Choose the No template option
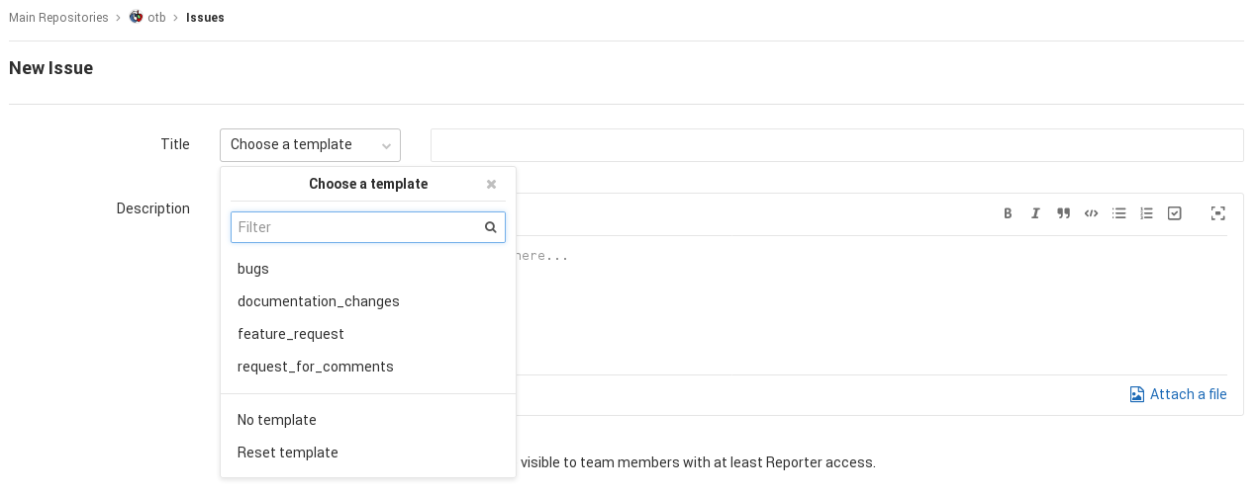1257x495 pixels. (276, 420)
